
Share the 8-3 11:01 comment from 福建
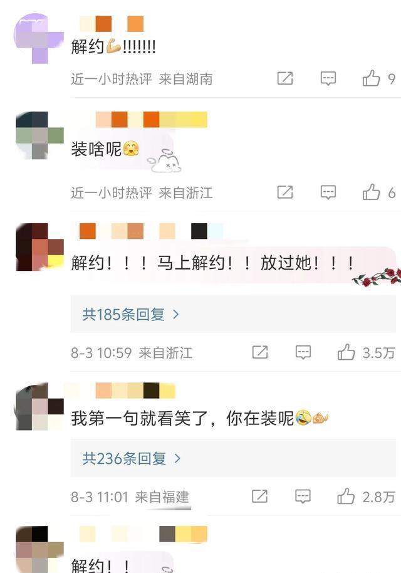tap(259, 497)
